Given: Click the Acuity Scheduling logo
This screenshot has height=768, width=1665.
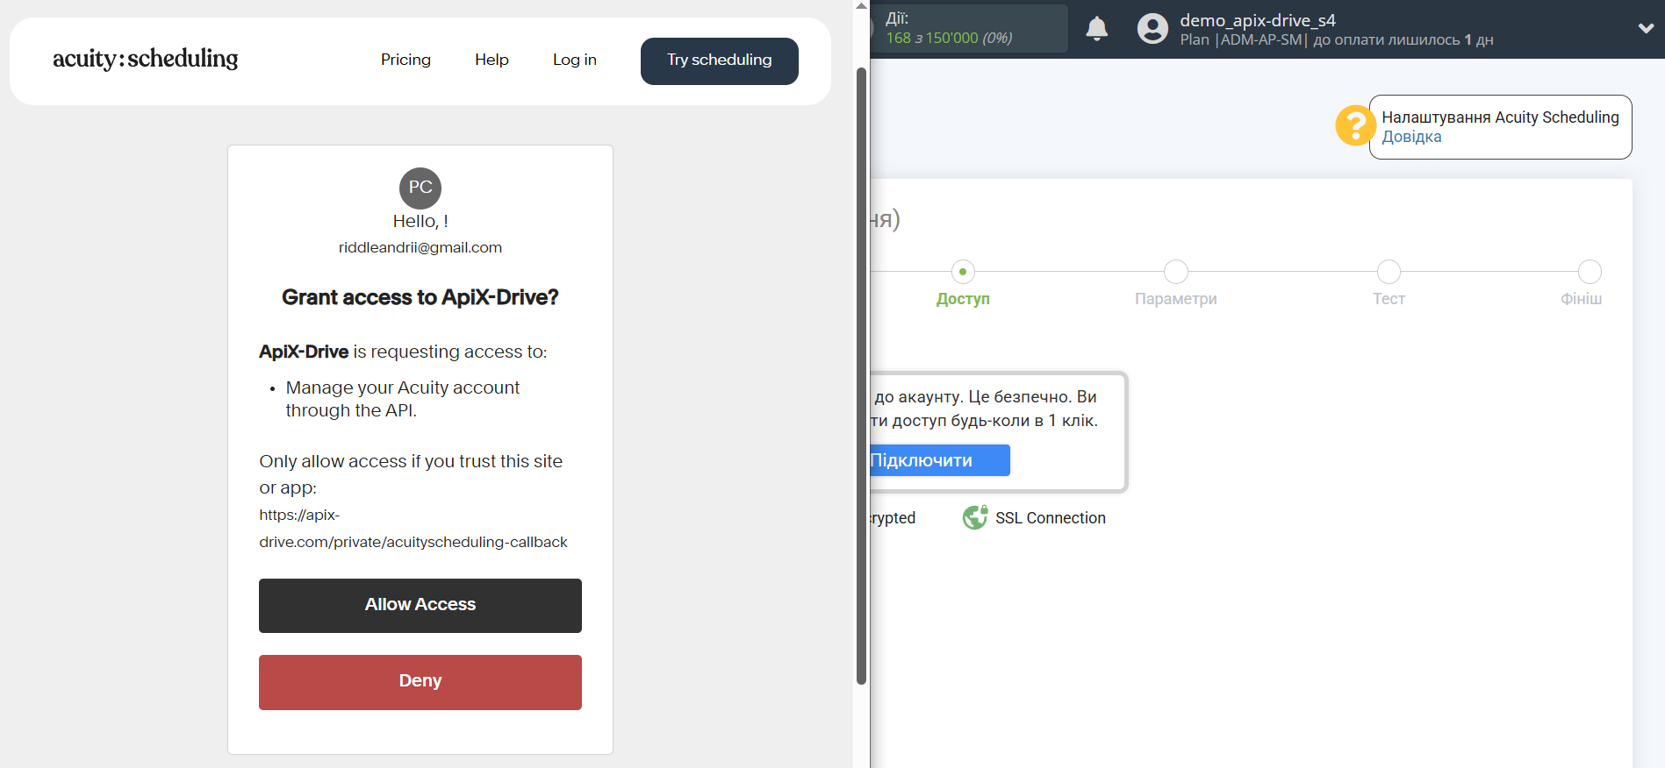Looking at the screenshot, I should [146, 59].
